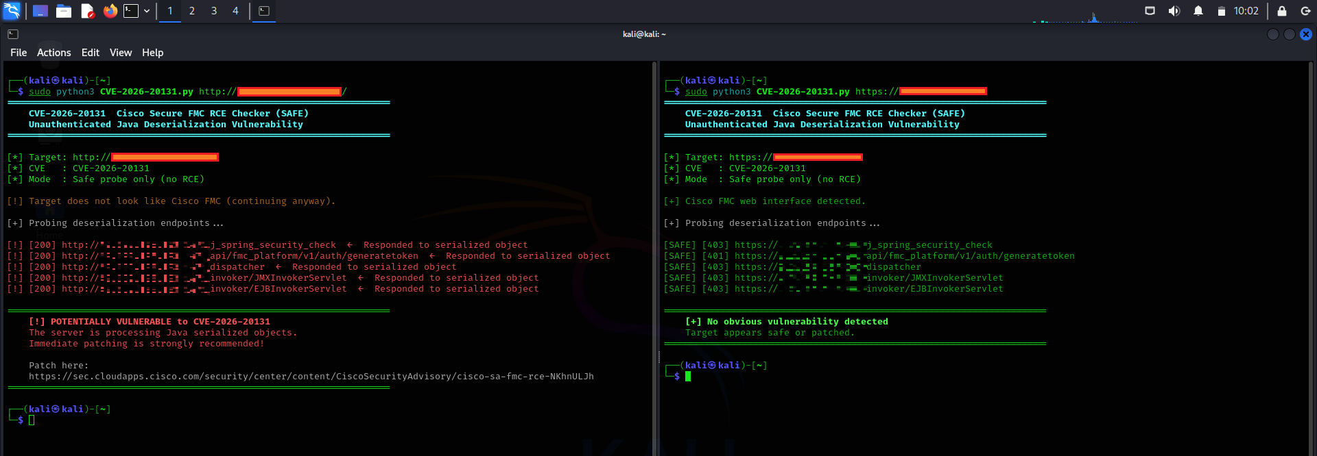Image resolution: width=1317 pixels, height=456 pixels.
Task: Click the Cisco security advisory patch URL
Action: coord(311,377)
